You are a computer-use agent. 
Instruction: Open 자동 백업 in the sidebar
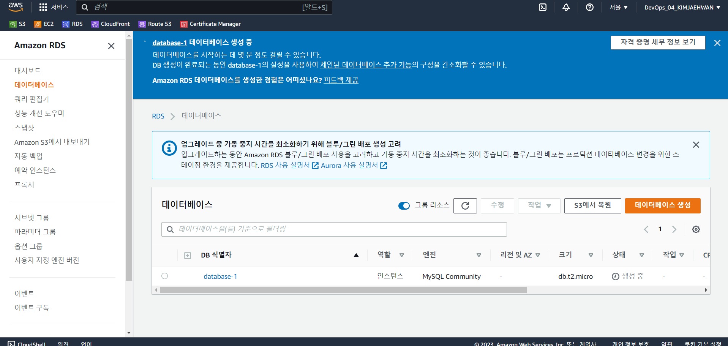pyautogui.click(x=28, y=156)
